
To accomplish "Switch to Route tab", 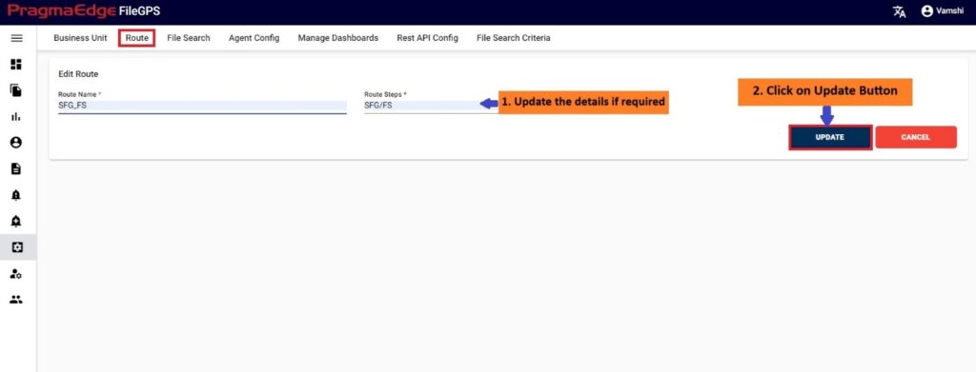I will (x=137, y=38).
